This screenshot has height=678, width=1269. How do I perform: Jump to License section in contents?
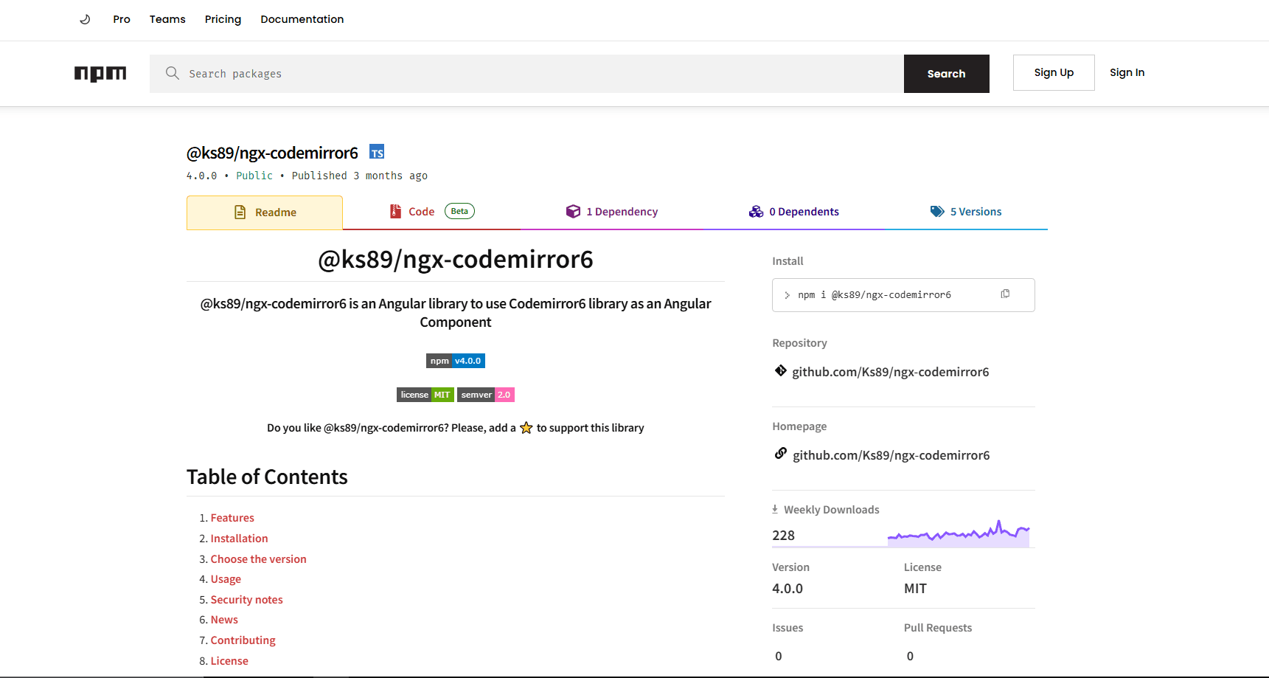point(229,661)
